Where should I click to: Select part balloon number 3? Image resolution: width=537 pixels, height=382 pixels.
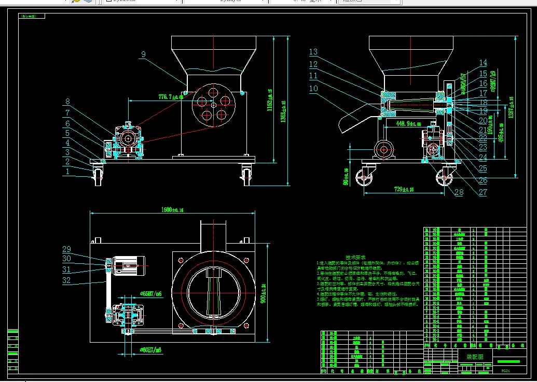(67, 152)
